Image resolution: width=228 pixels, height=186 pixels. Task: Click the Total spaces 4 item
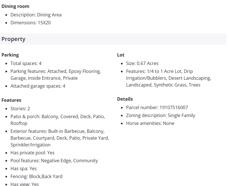[x=26, y=63]
